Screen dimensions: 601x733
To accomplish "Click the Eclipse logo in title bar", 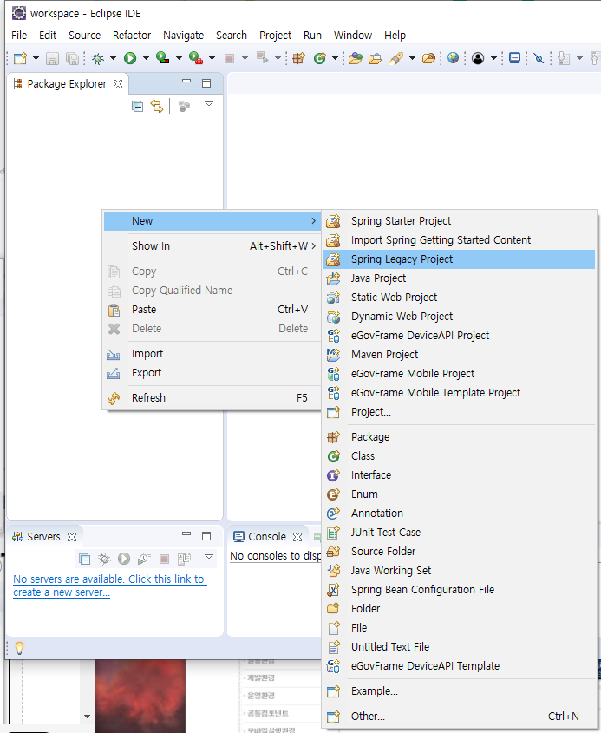I will (19, 13).
